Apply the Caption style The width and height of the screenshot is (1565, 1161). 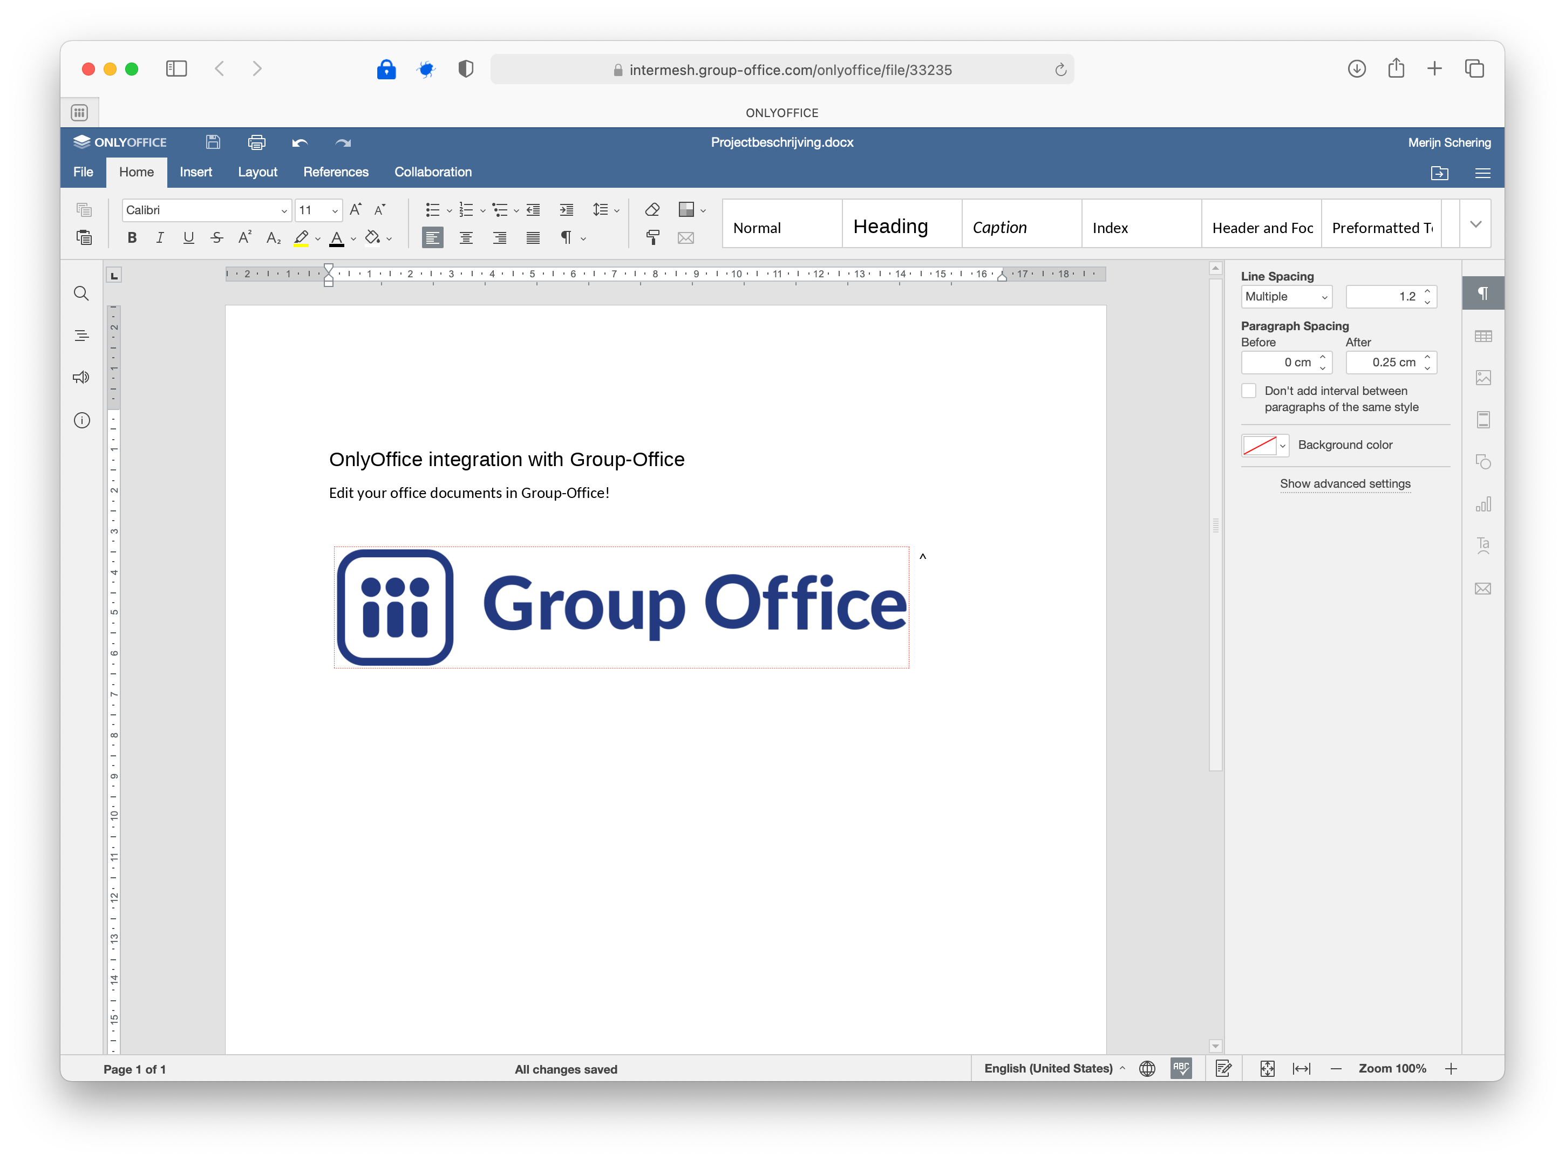point(1022,224)
